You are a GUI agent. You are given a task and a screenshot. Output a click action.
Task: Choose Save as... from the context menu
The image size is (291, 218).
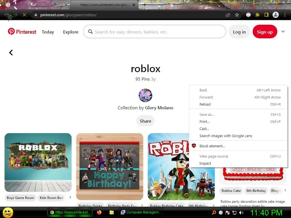coord(238,115)
